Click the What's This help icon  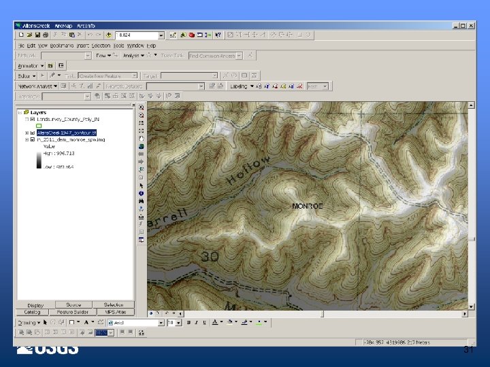[x=218, y=35]
